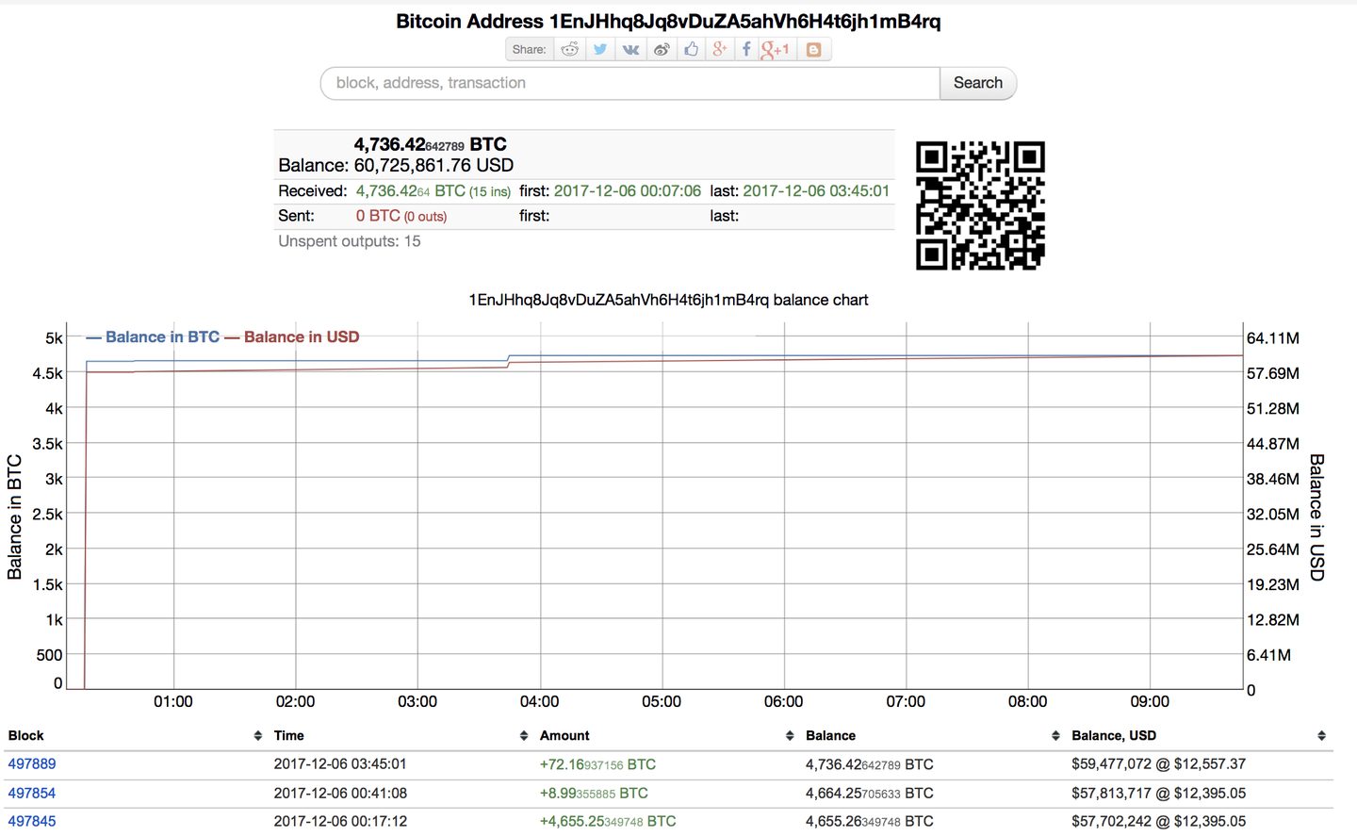Image resolution: width=1357 pixels, height=836 pixels.
Task: Sort table by Block column arrows
Action: point(257,736)
